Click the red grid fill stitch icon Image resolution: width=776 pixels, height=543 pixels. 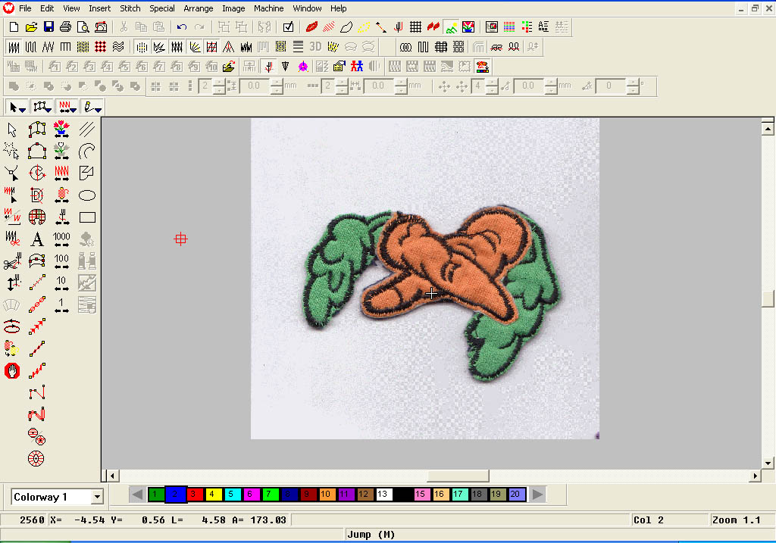[x=101, y=47]
